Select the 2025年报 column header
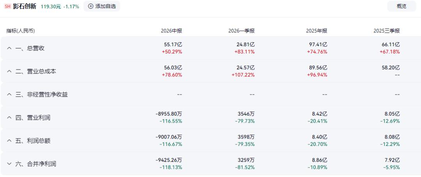Viewport: 421px width, 177px height. point(317,31)
